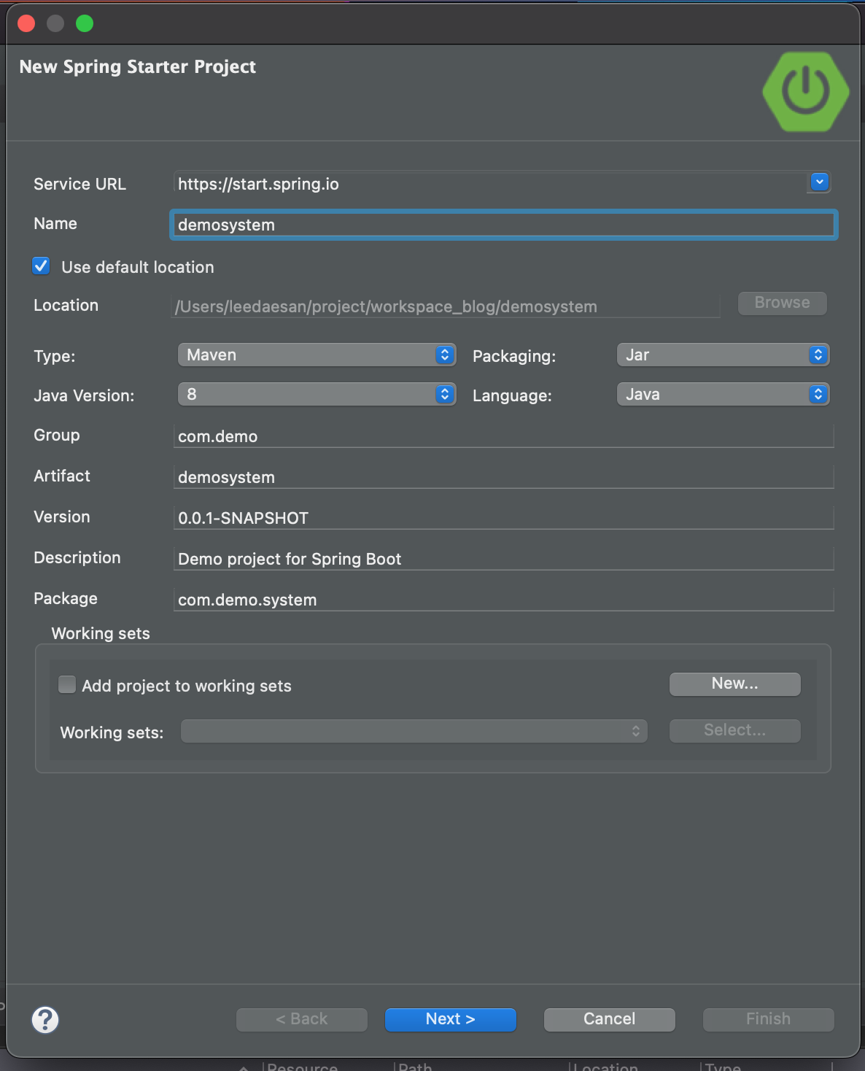Image resolution: width=865 pixels, height=1071 pixels.
Task: Click the red close window button
Action: (26, 23)
